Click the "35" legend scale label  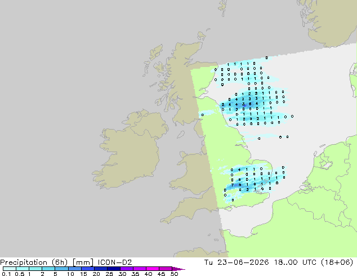tap(135, 274)
